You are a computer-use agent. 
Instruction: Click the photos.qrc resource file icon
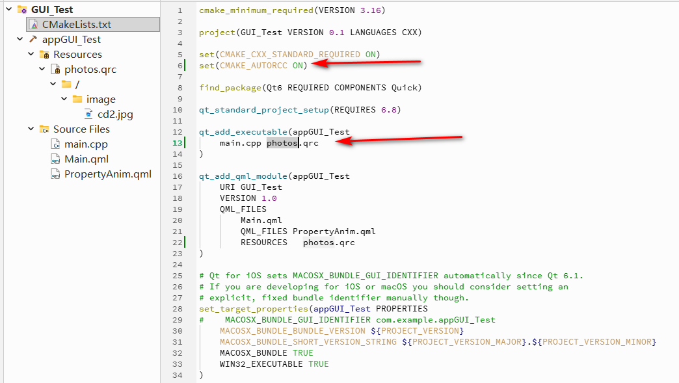(x=55, y=69)
